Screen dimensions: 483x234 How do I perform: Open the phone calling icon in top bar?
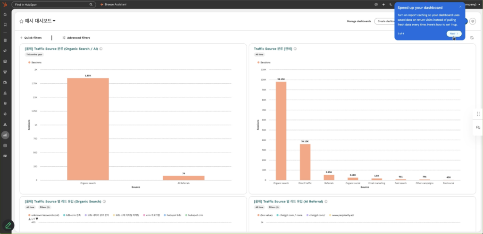[x=391, y=5]
